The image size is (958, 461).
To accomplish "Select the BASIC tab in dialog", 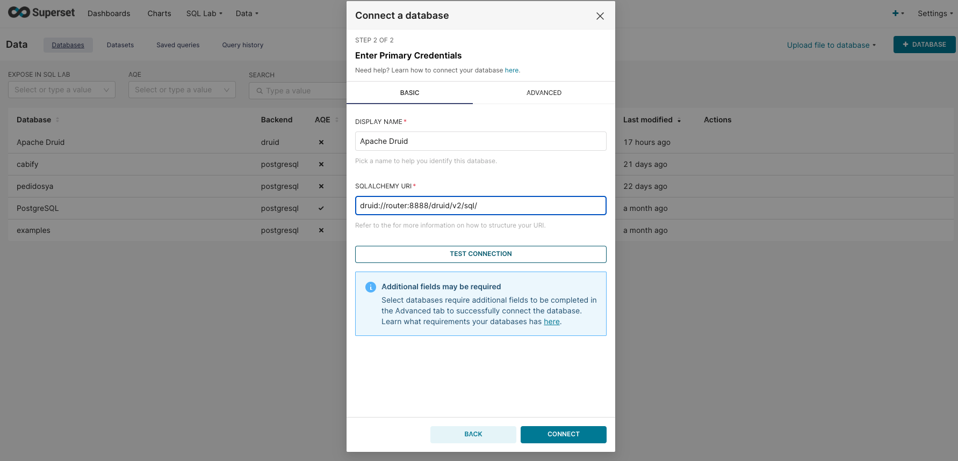I will click(x=409, y=93).
